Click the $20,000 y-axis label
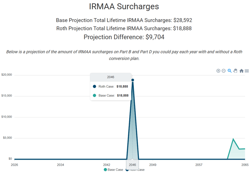The width and height of the screenshot is (250, 172). [7, 75]
